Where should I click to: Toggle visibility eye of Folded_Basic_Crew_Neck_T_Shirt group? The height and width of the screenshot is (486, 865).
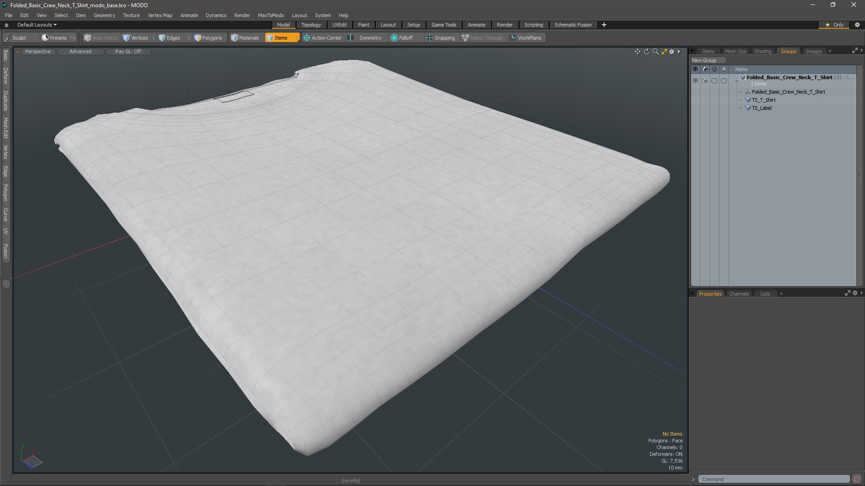point(695,81)
